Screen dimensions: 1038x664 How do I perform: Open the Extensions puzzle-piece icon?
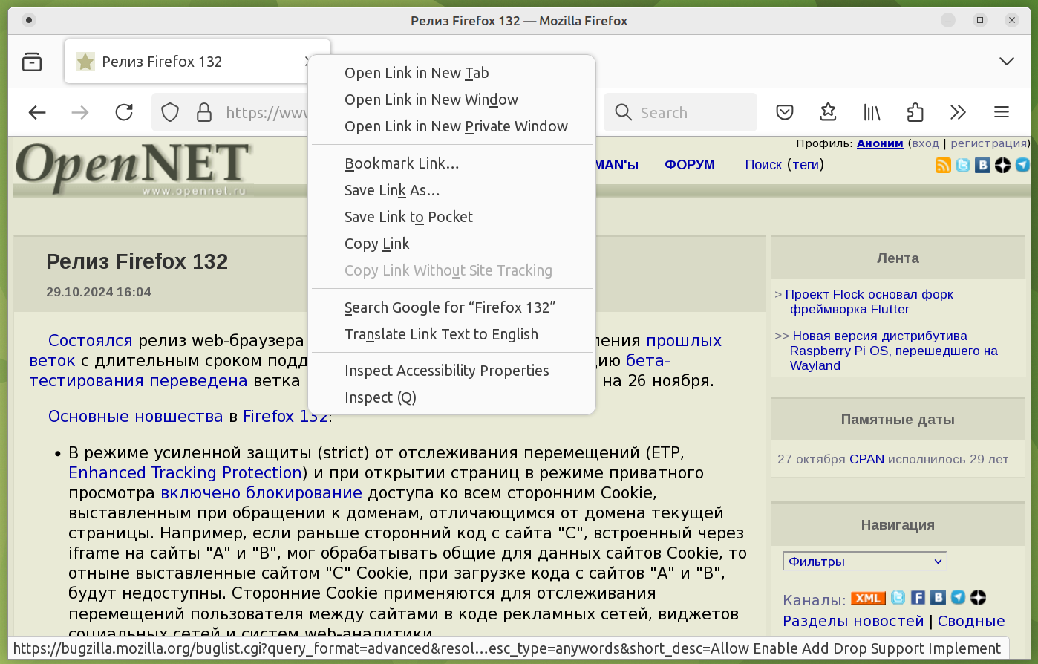click(x=915, y=112)
